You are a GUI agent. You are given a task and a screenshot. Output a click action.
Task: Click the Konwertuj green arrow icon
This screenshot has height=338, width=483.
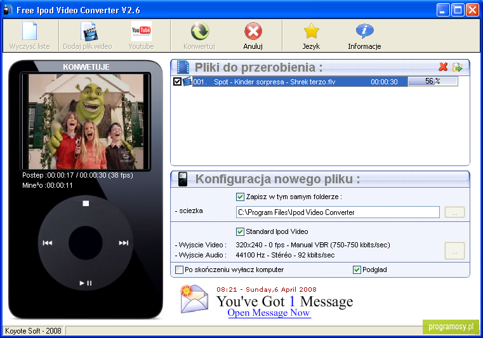pos(199,31)
